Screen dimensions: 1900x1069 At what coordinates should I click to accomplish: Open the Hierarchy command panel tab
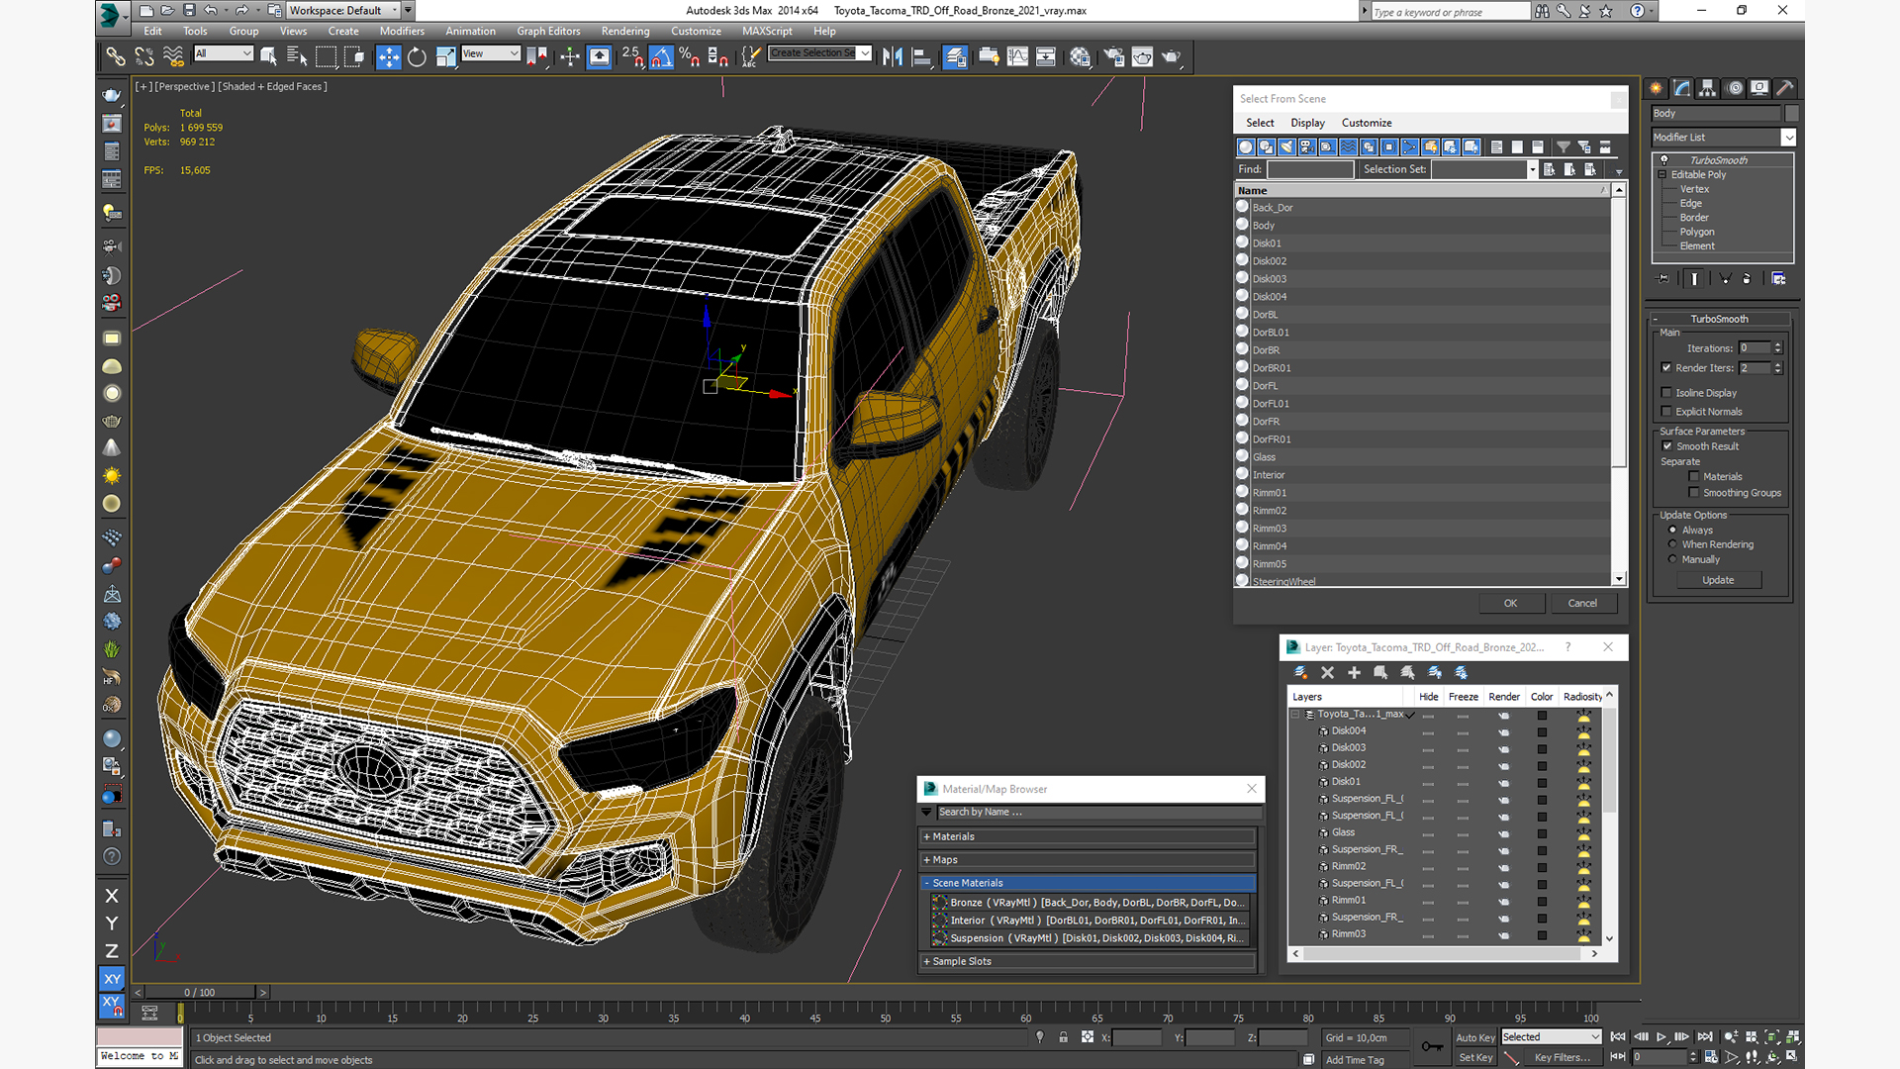click(1707, 88)
